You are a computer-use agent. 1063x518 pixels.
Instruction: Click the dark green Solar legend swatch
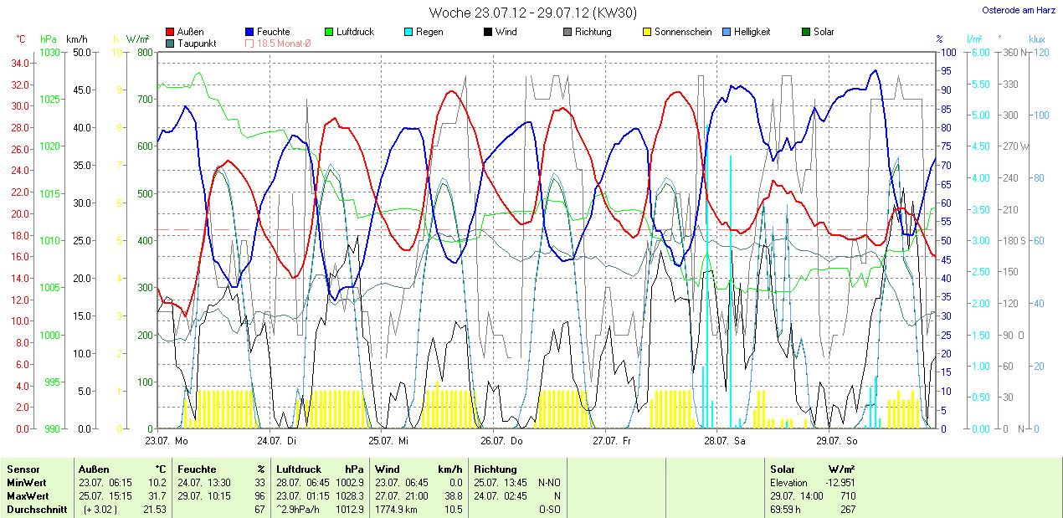click(x=807, y=32)
